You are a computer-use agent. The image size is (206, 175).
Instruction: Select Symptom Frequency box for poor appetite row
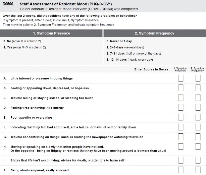198,117
